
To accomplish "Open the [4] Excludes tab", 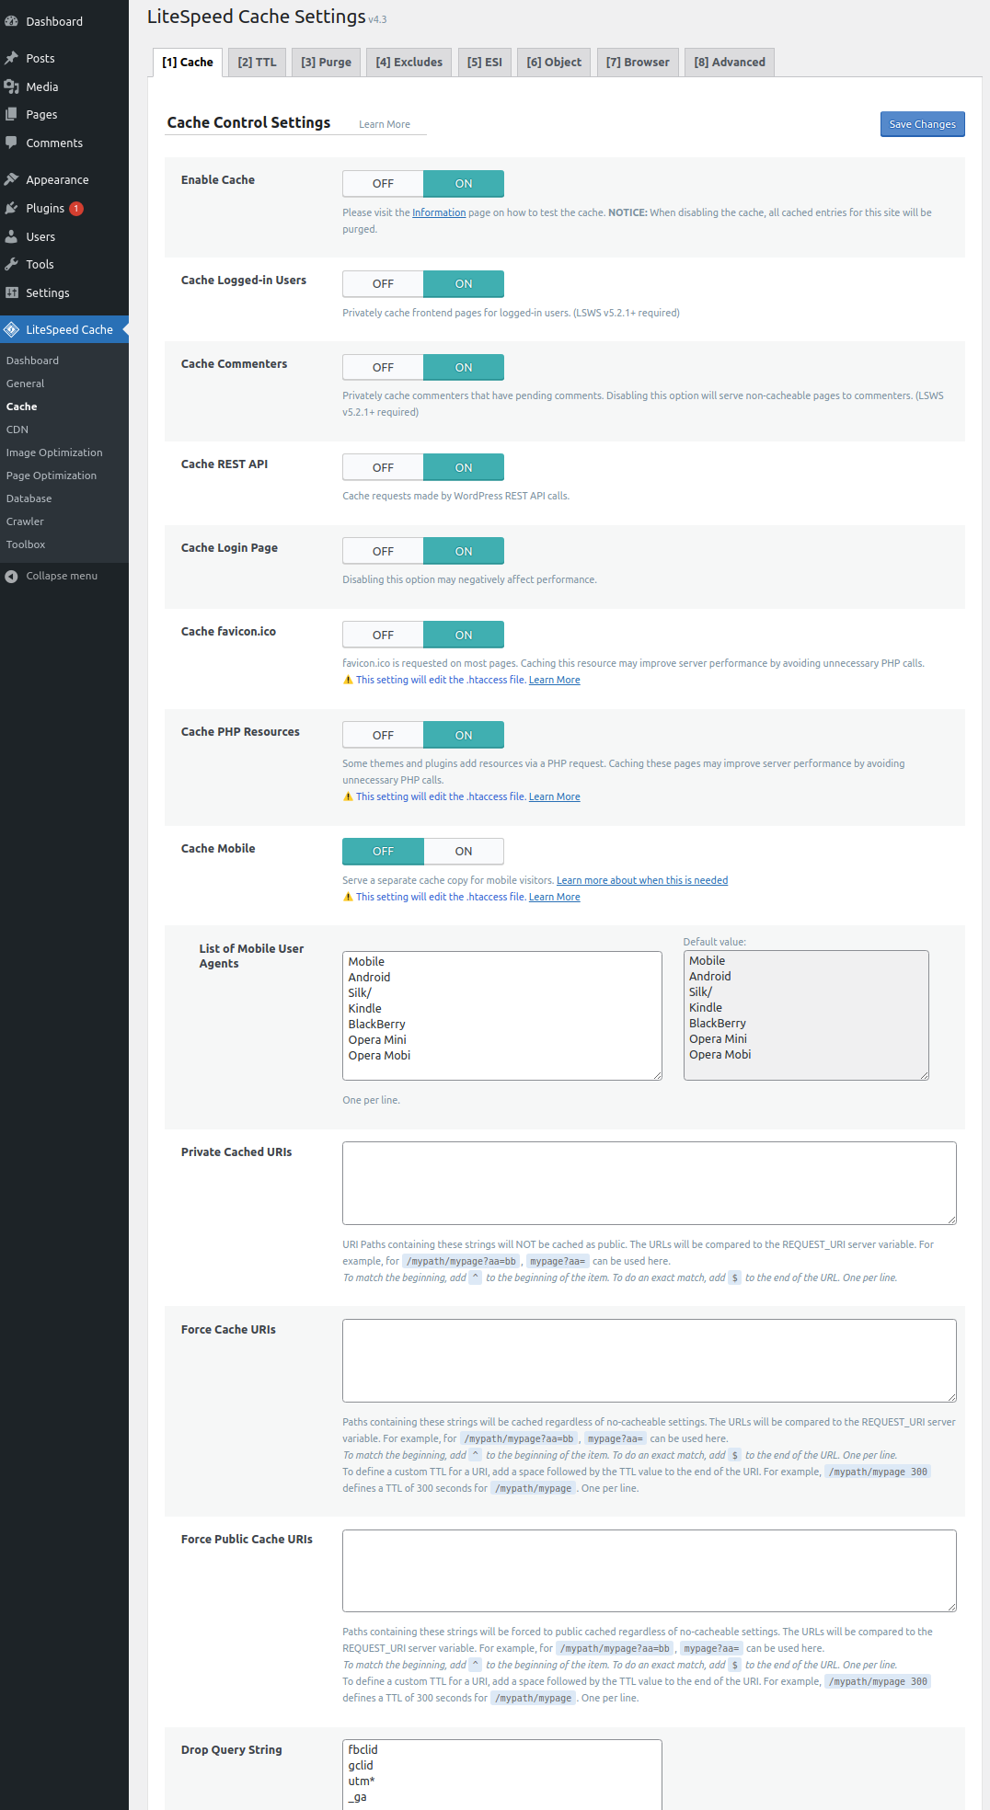I will (409, 63).
